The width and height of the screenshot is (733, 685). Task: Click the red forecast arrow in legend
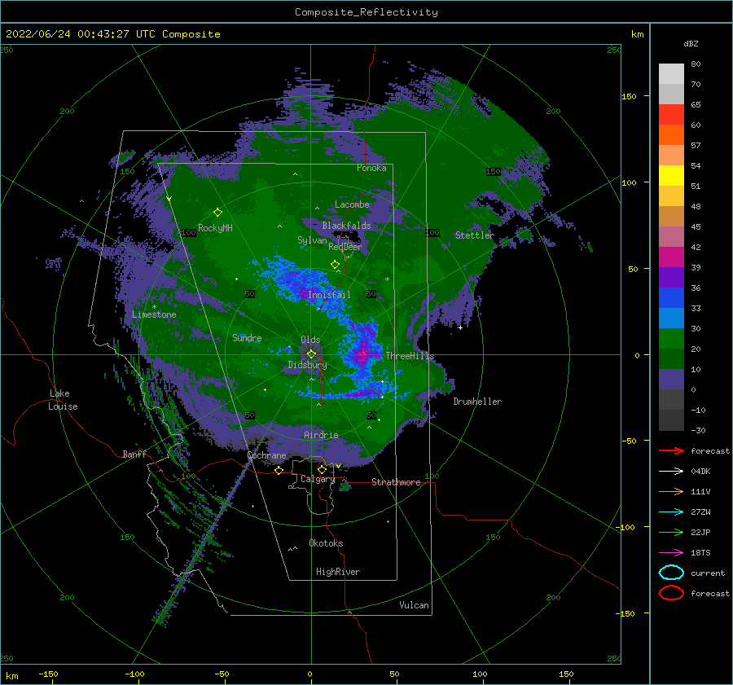tap(671, 450)
